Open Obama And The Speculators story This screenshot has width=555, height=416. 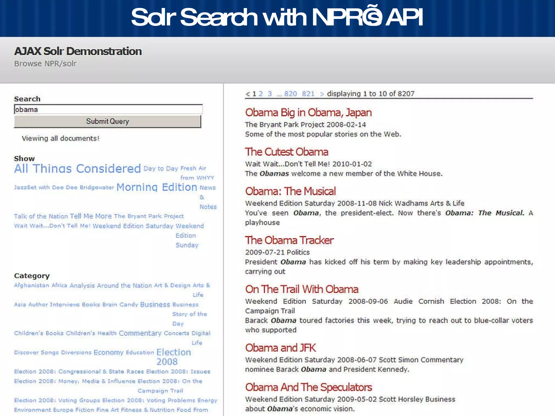pos(308,387)
